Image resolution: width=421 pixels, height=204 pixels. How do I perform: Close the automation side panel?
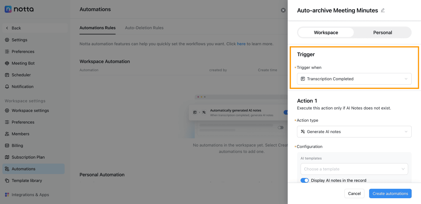pos(283,10)
